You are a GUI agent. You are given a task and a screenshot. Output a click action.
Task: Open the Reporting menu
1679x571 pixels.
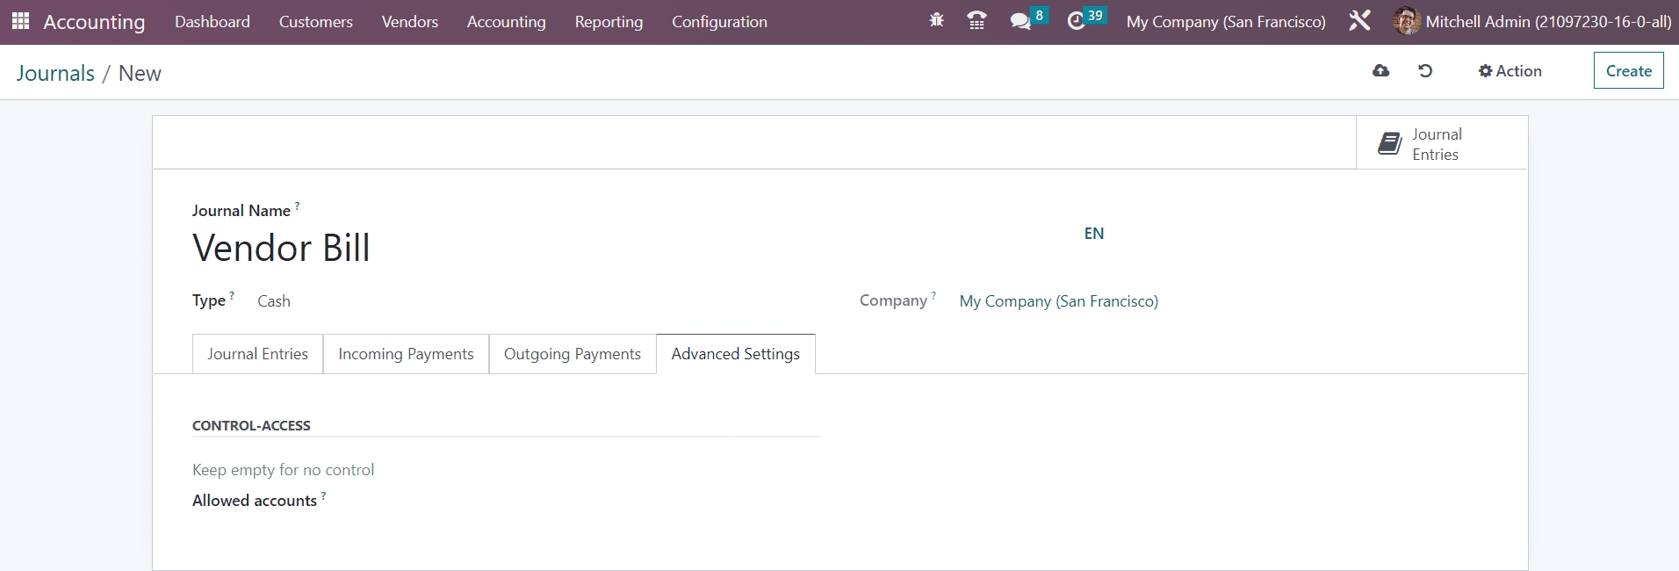(x=609, y=21)
